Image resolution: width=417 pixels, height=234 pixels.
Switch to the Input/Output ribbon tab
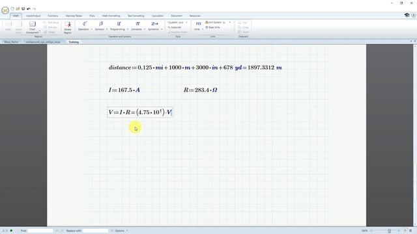[33, 16]
